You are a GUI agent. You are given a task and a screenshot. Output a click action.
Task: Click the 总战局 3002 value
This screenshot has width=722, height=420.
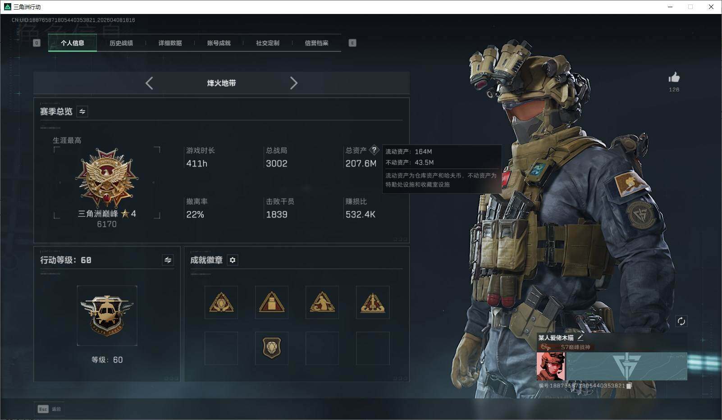pyautogui.click(x=277, y=164)
